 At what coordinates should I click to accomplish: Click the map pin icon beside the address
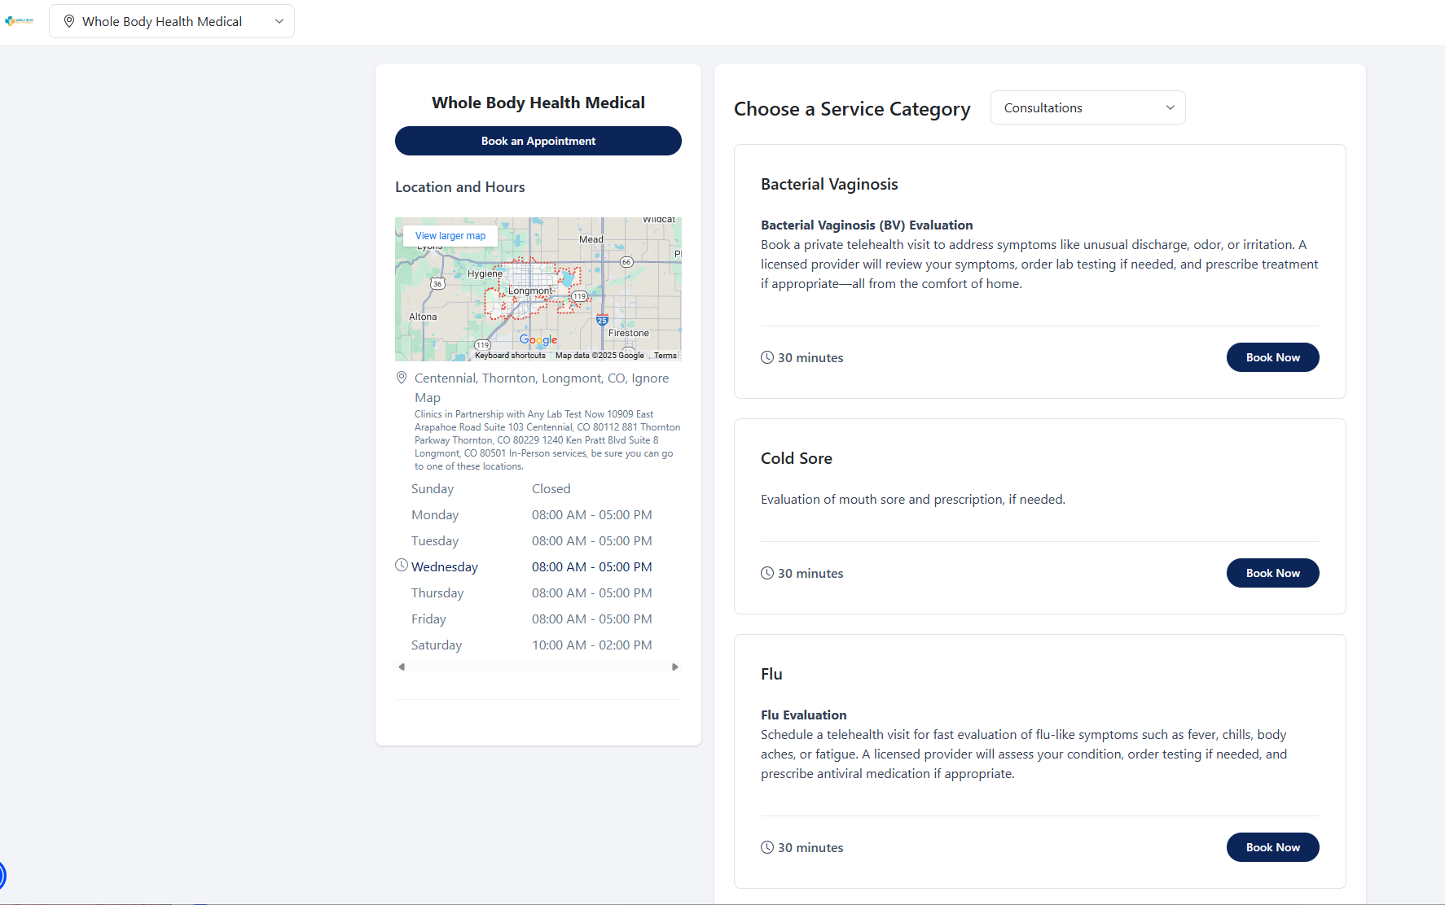click(402, 378)
